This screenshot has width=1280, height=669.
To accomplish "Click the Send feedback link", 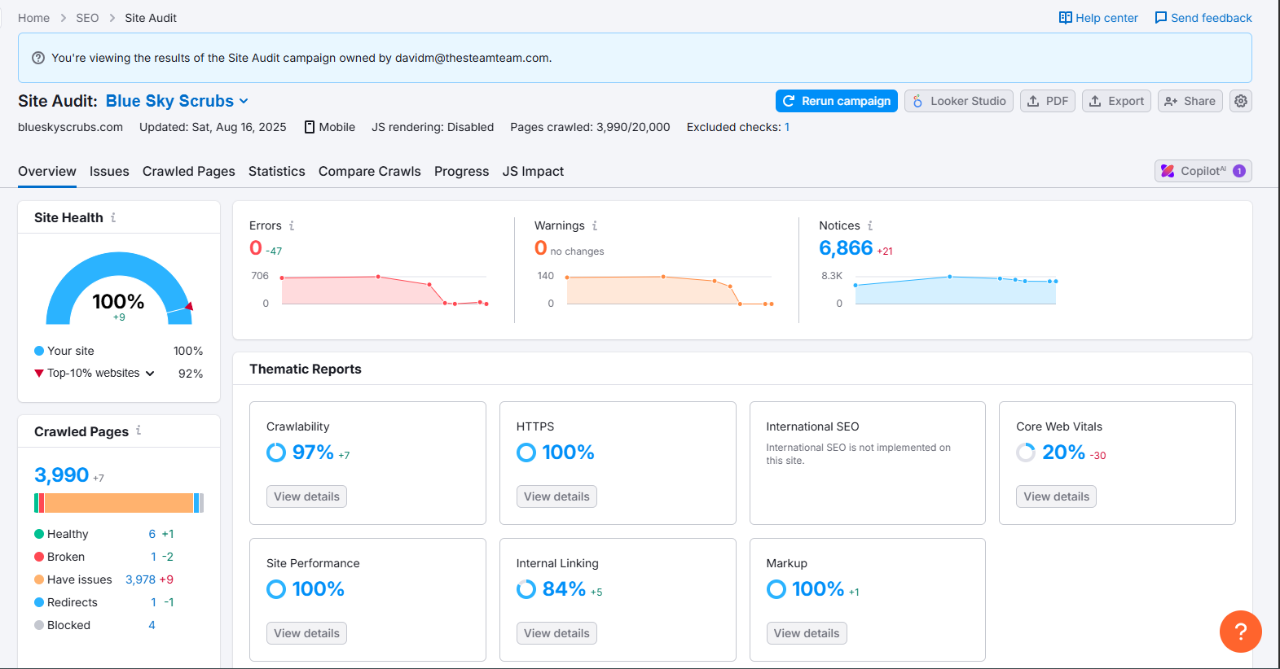I will click(1203, 18).
